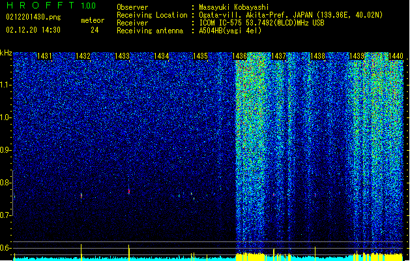Viewport: 410px width, 261px height.
Task: Click the yellow intensity spike below 1438
Action: coord(315,253)
